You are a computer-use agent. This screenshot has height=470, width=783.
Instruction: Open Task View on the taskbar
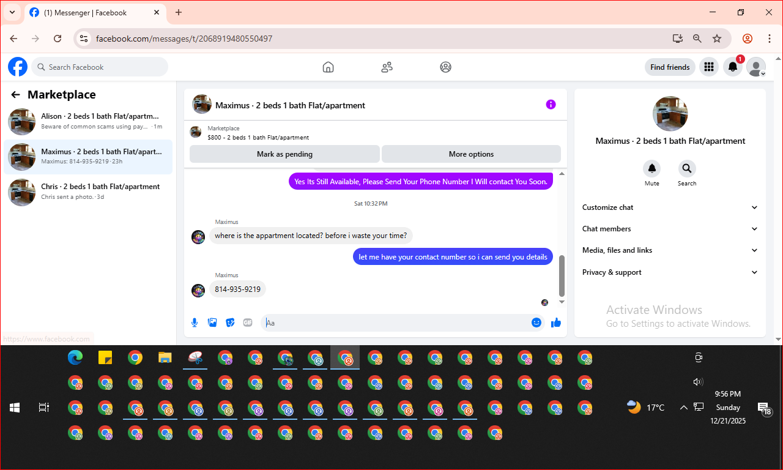click(44, 408)
